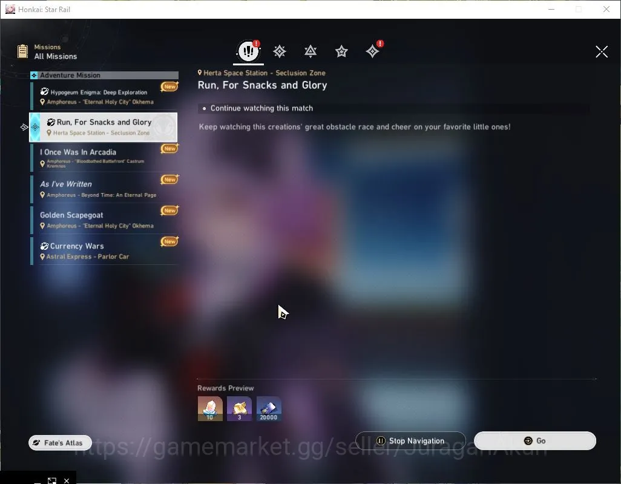
Task: Click the Stop Navigation button
Action: (410, 441)
